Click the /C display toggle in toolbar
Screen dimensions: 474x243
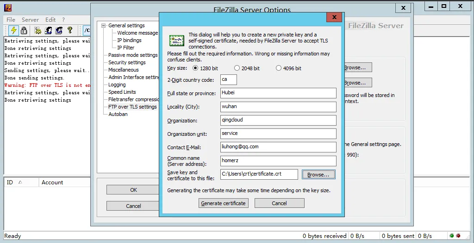point(87,30)
